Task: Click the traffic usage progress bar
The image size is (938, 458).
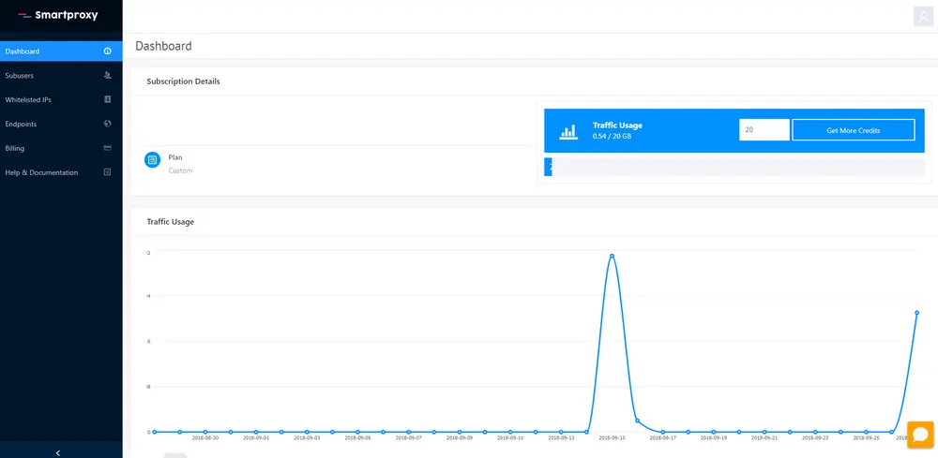Action: coord(735,168)
